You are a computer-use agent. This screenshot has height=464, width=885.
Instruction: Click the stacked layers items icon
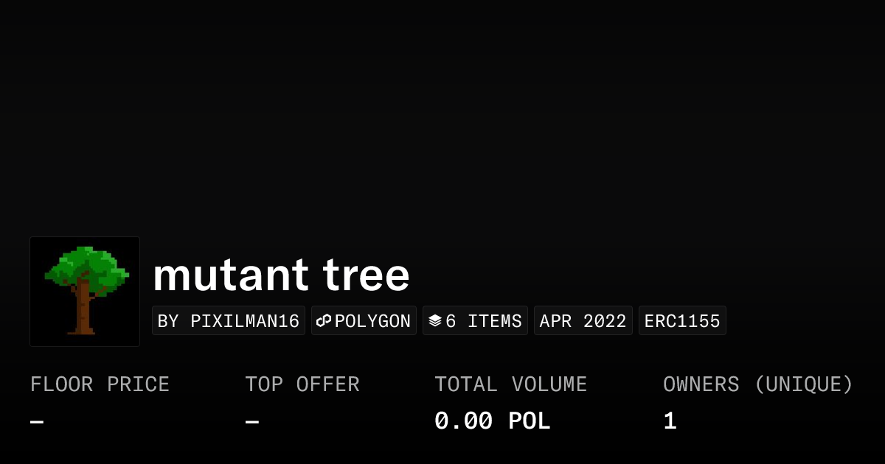pyautogui.click(x=435, y=321)
